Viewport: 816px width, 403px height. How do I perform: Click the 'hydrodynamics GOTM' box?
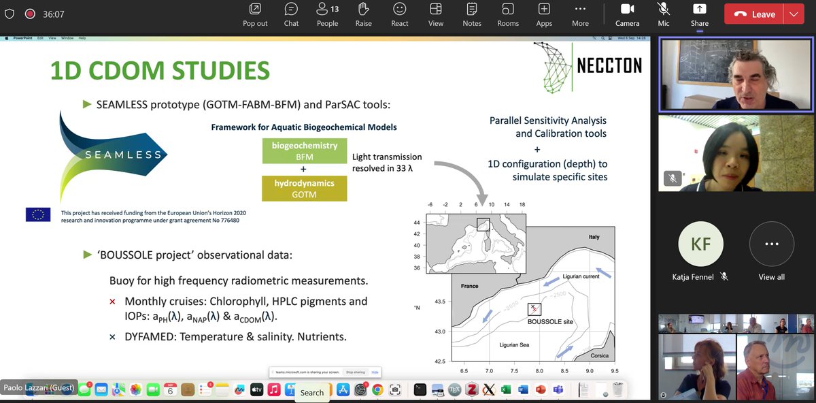pos(305,189)
